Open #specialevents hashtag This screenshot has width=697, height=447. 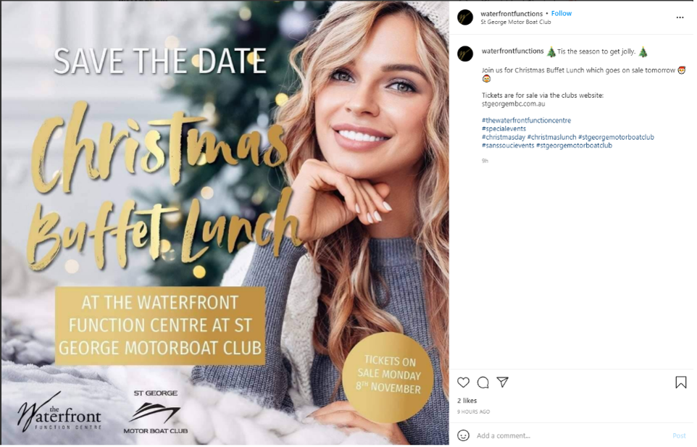point(504,129)
